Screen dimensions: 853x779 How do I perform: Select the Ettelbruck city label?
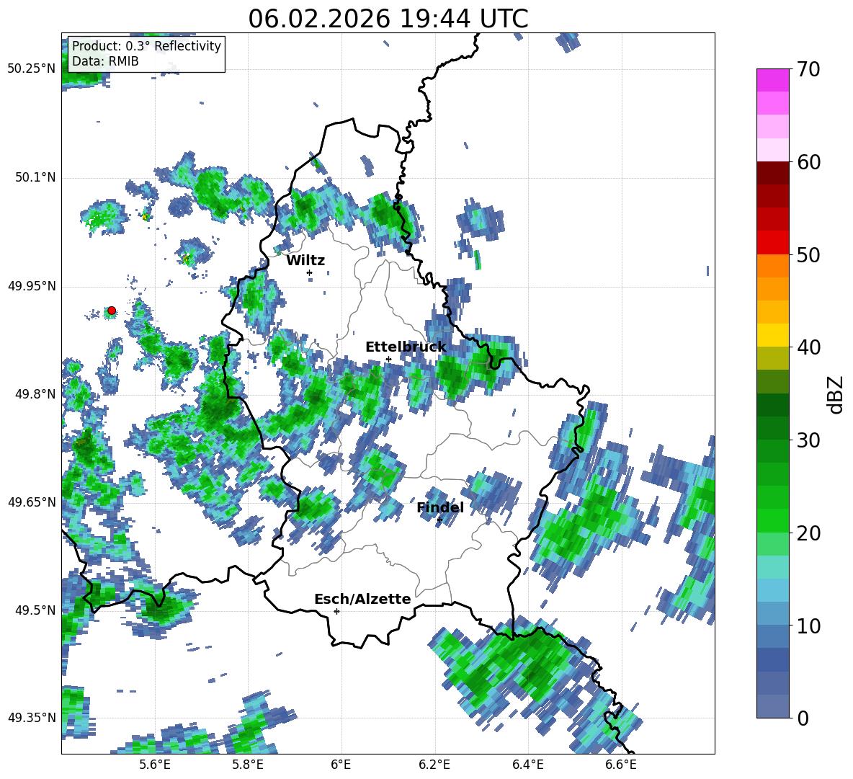[x=406, y=347]
